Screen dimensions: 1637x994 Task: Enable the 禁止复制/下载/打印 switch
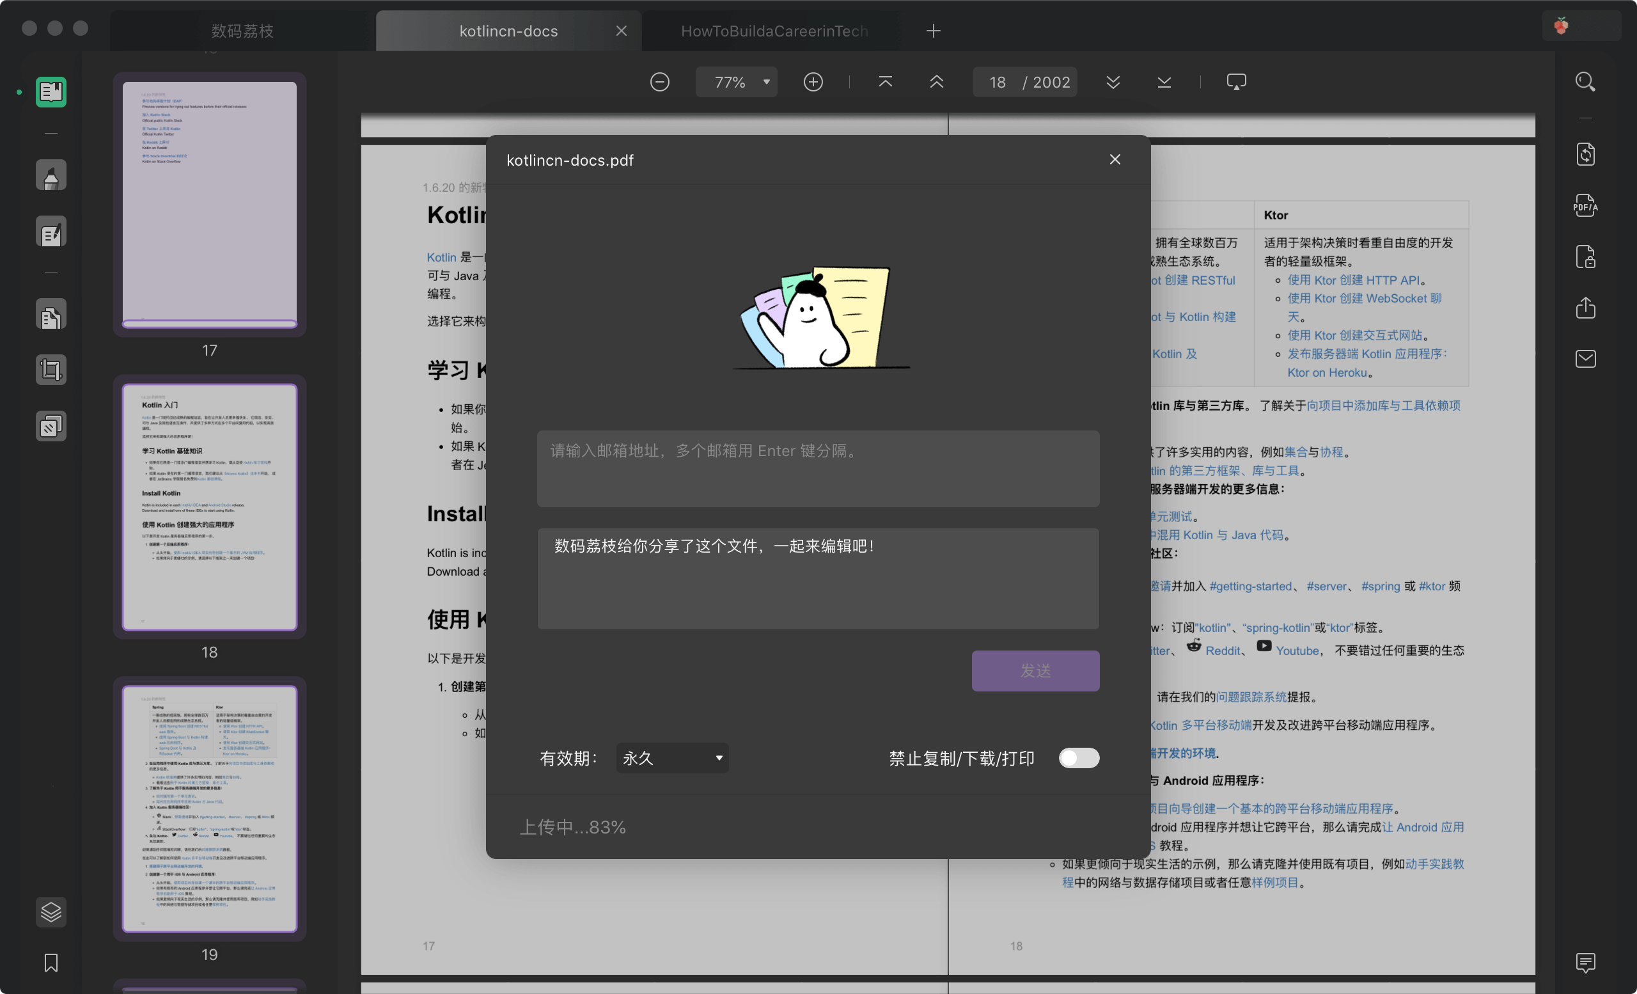pyautogui.click(x=1077, y=757)
